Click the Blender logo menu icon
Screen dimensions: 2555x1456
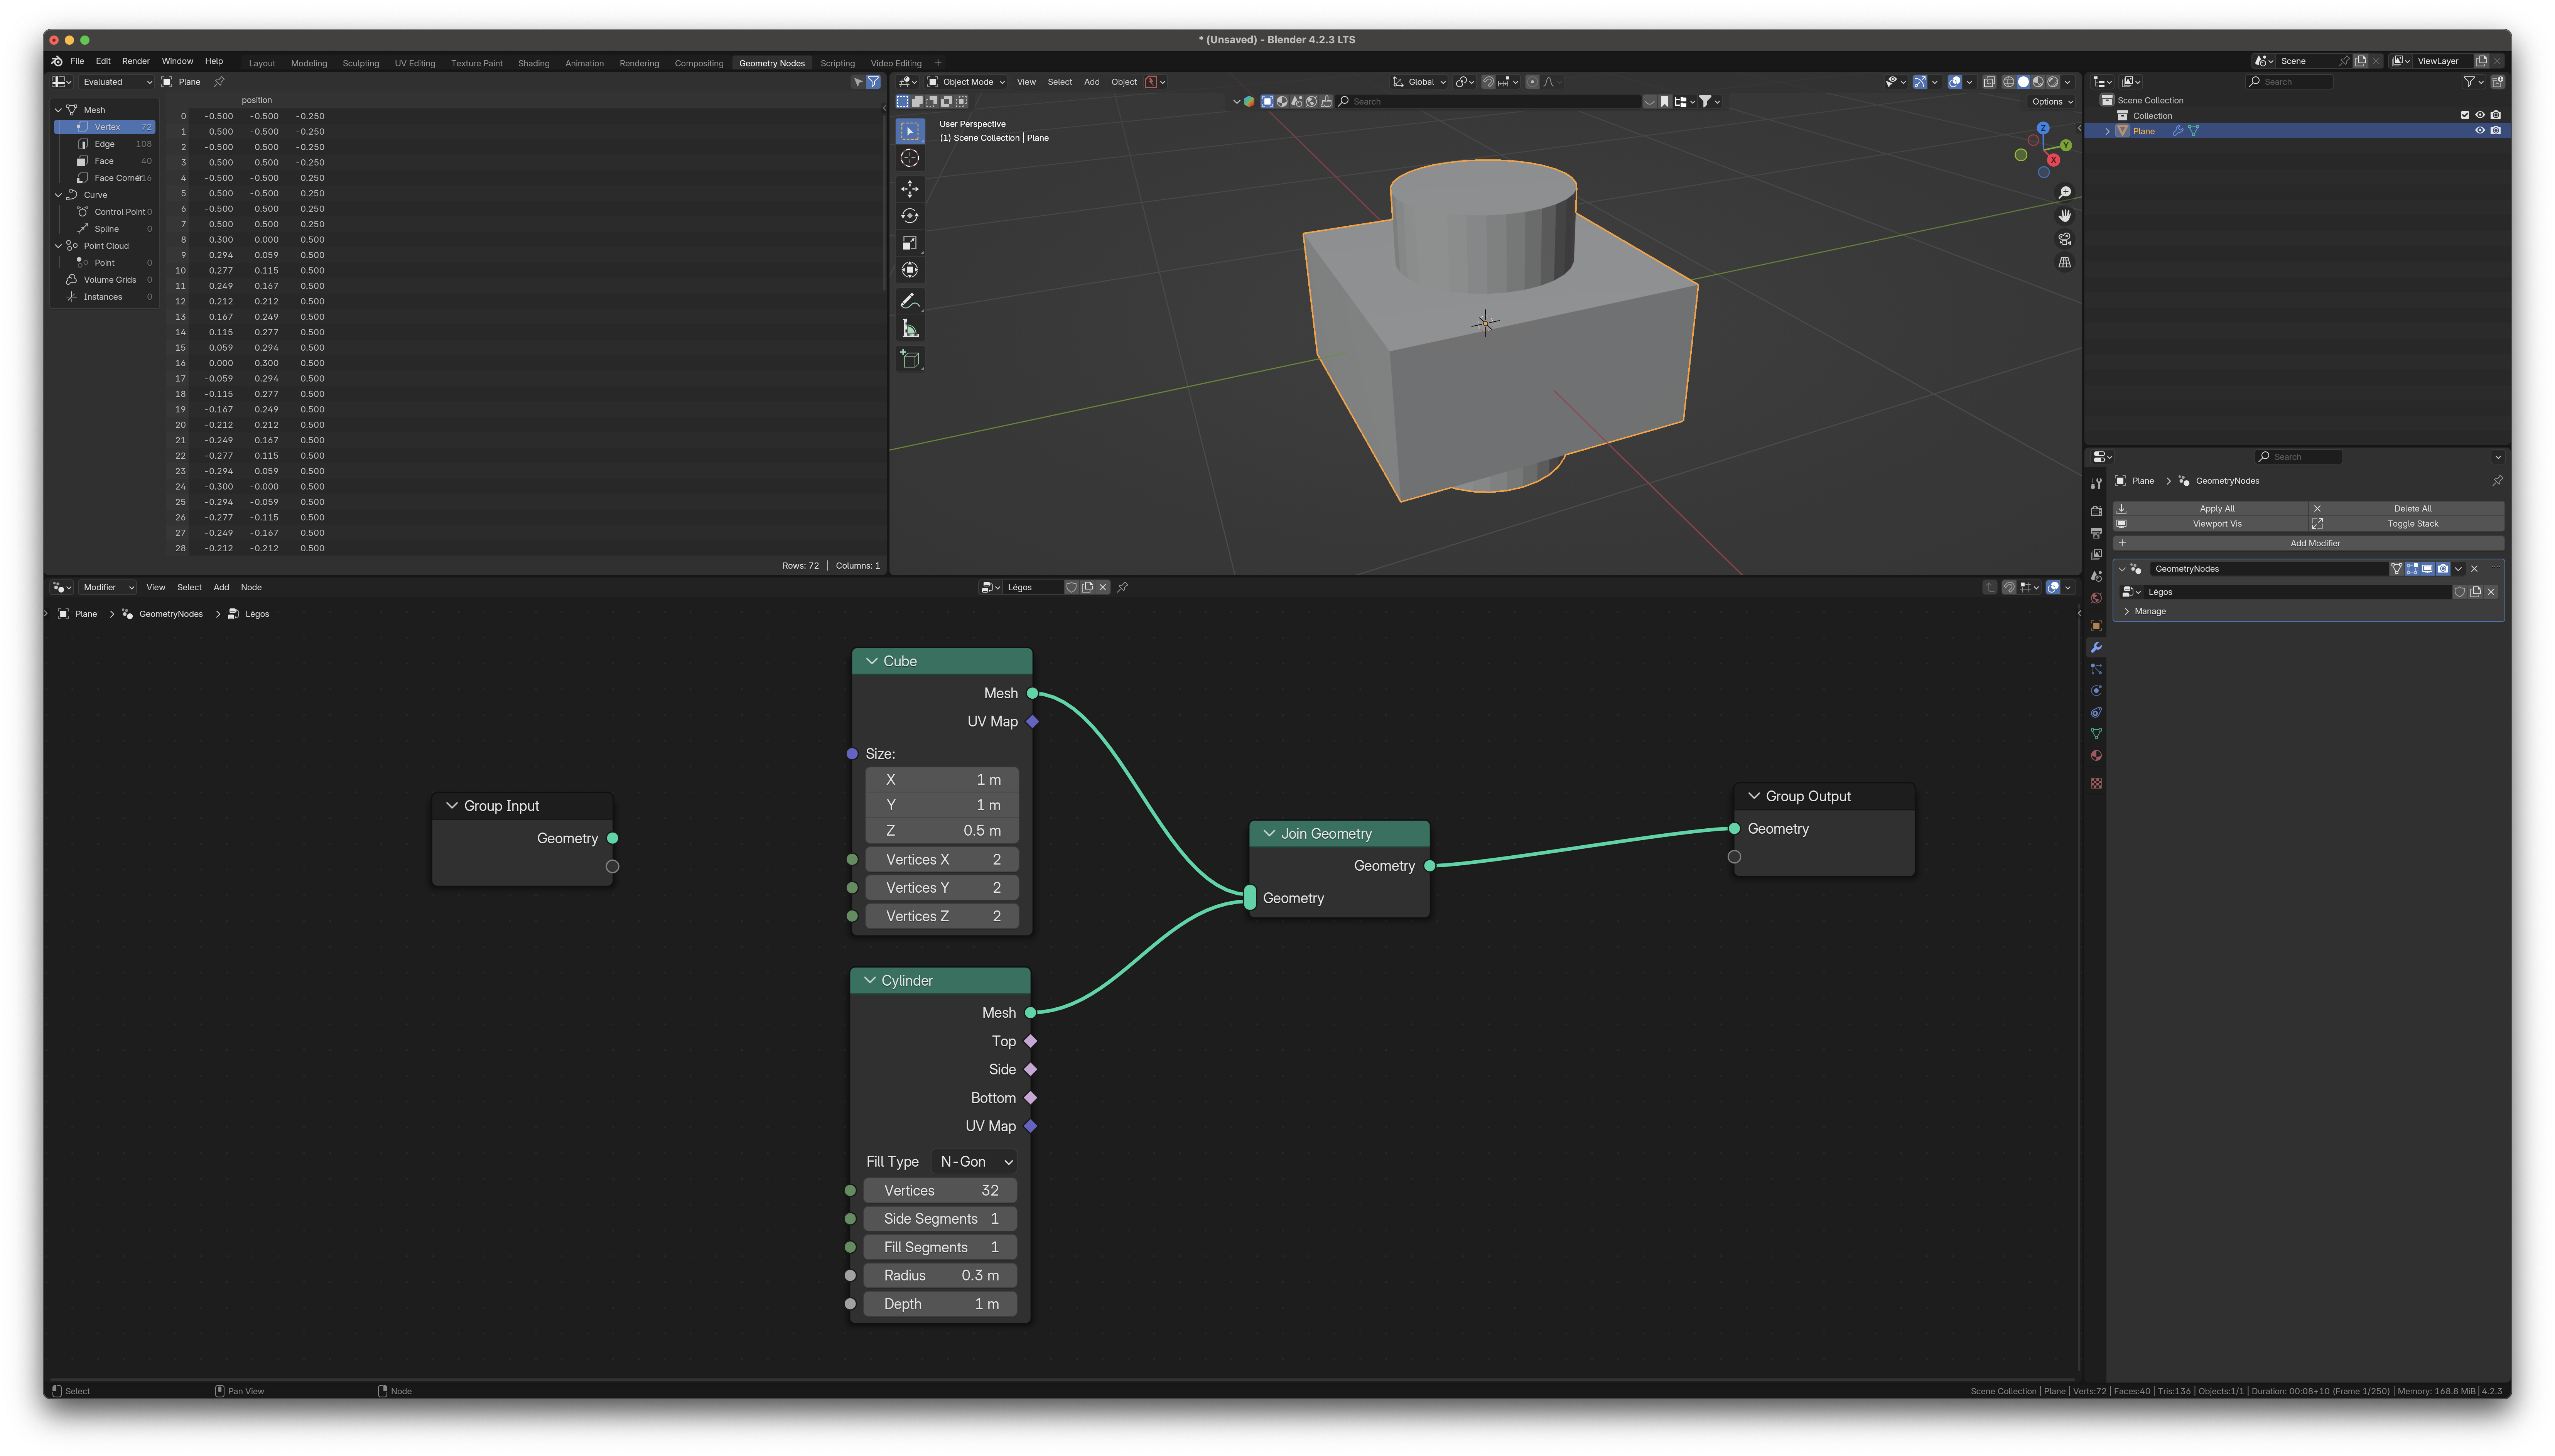point(57,61)
